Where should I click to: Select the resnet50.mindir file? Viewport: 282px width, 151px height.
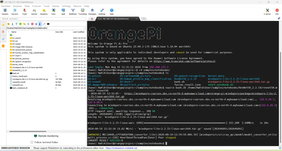(x=19, y=82)
